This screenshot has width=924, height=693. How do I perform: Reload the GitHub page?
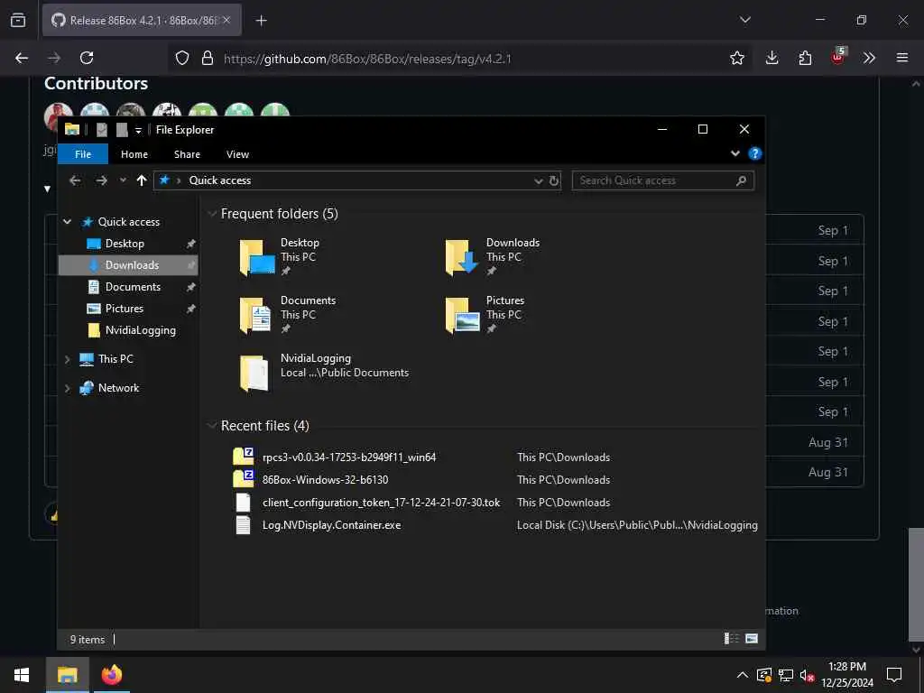click(x=87, y=58)
